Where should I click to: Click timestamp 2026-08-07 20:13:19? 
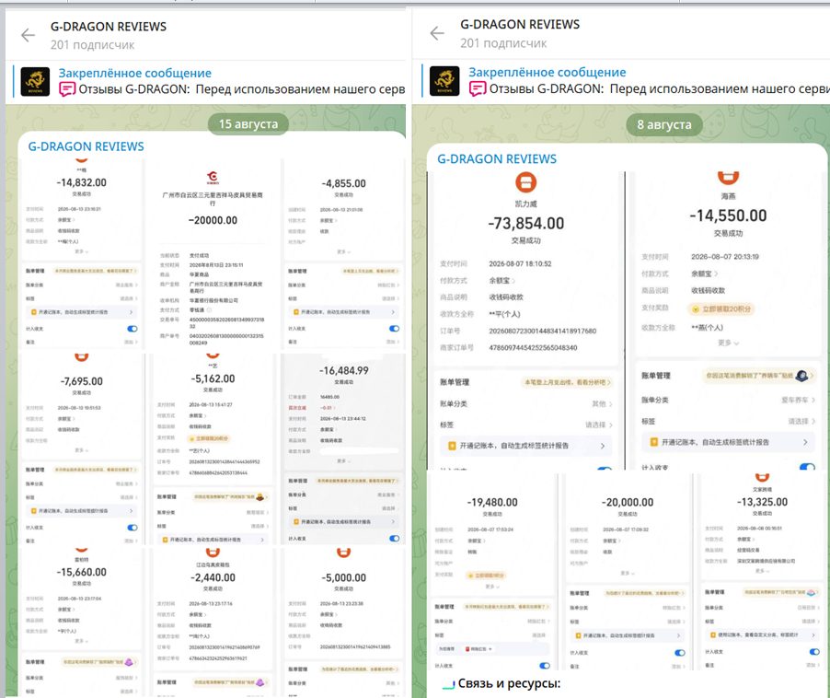point(725,257)
